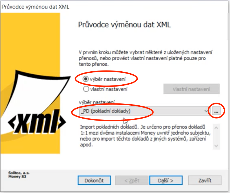230x193 pixels.
Task: Select the 'výběr nastavení' radio button
Action: [x=86, y=79]
